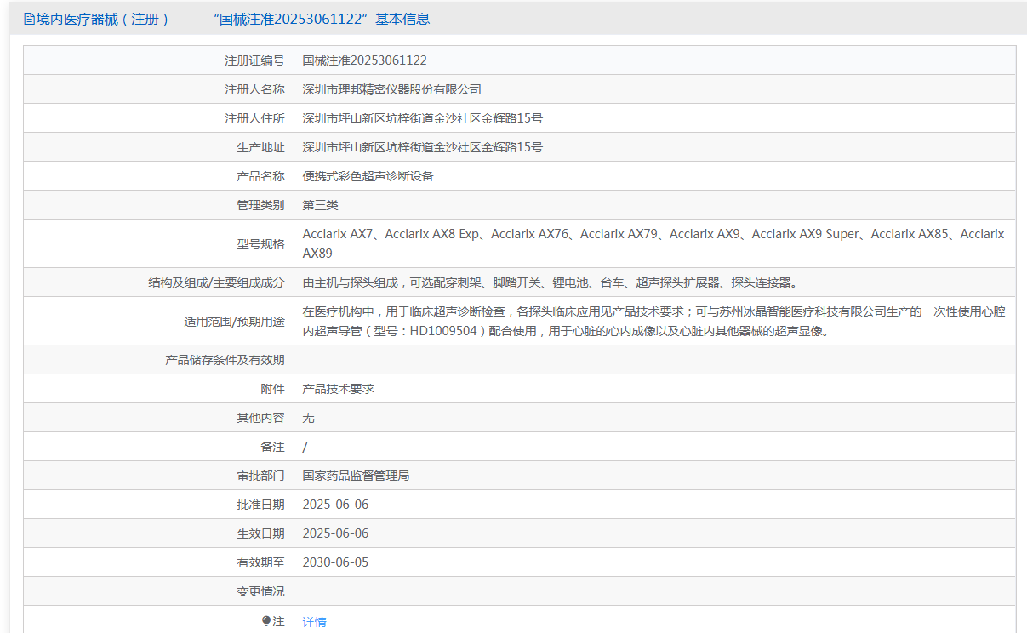Select 批准日期 value 2025-06-06
The height and width of the screenshot is (633, 1027).
point(335,505)
